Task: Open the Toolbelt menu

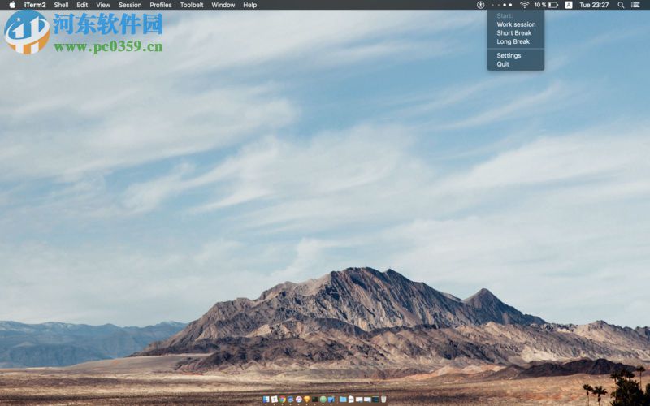Action: [x=192, y=5]
